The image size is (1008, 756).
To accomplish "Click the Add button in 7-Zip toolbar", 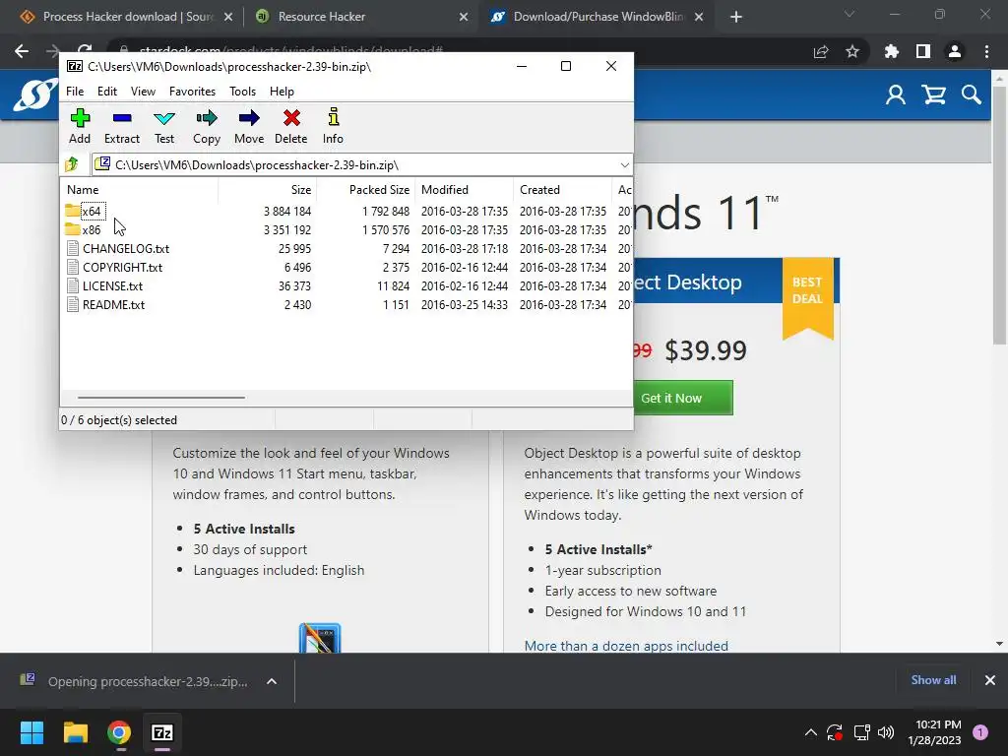I will tap(80, 126).
